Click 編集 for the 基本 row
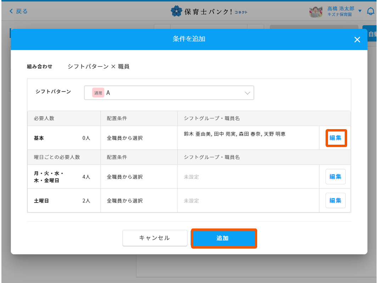Image resolution: width=378 pixels, height=283 pixels. (335, 138)
